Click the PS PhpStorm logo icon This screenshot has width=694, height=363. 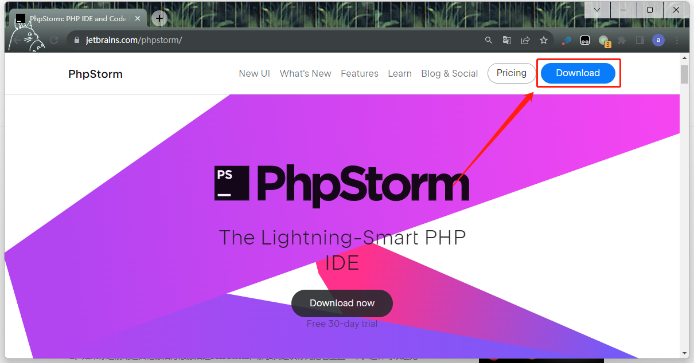pos(232,183)
